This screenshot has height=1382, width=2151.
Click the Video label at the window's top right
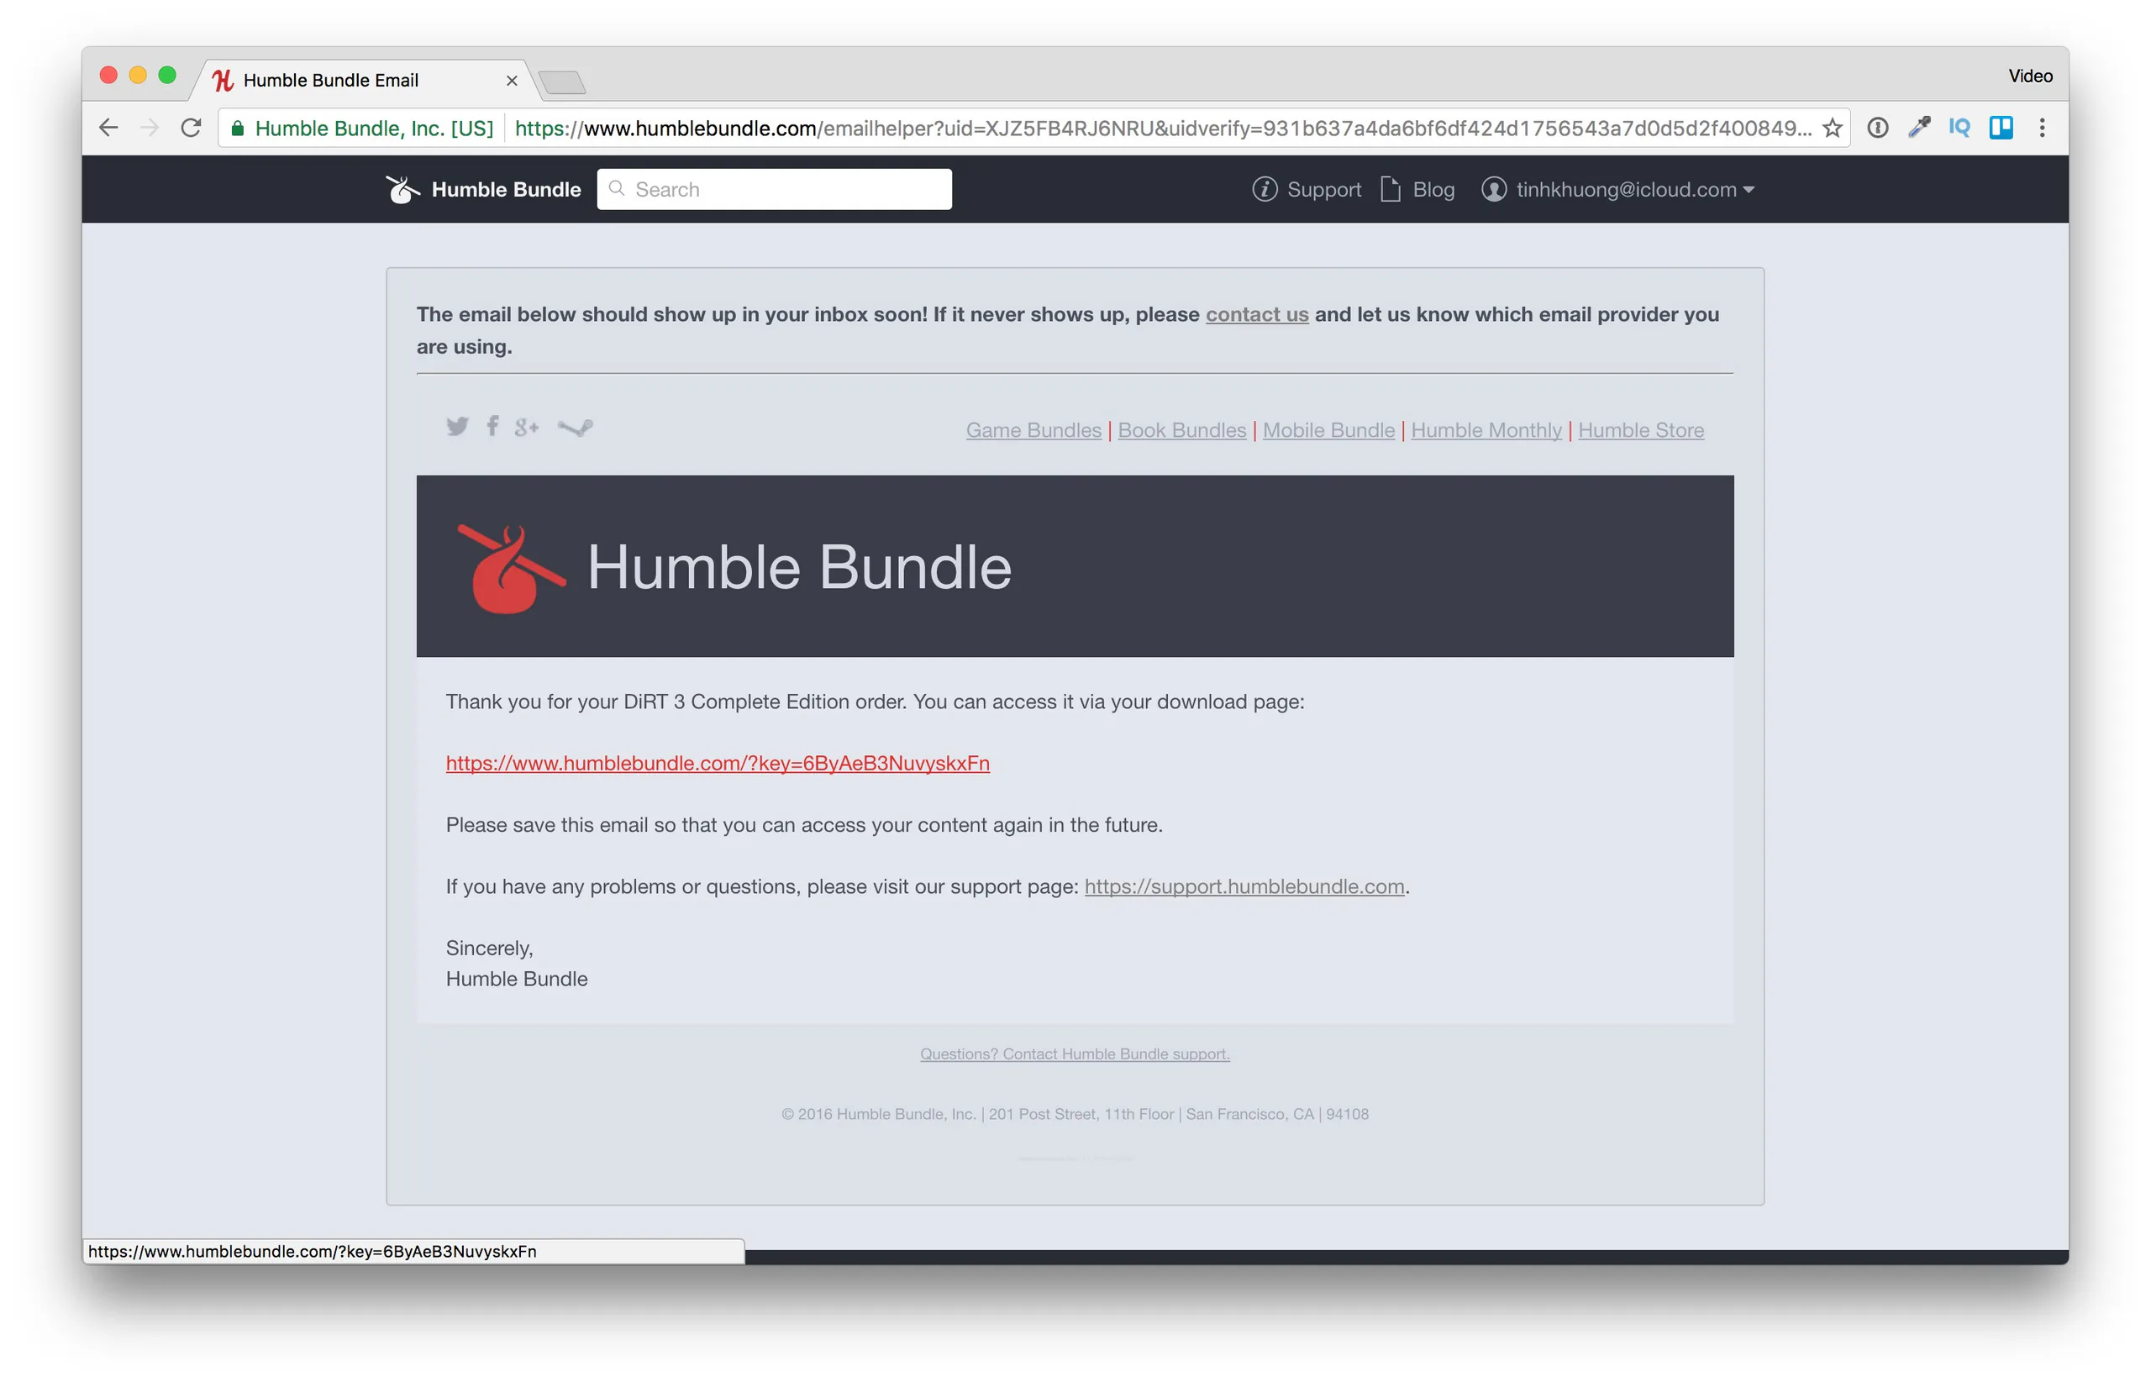(x=2029, y=76)
